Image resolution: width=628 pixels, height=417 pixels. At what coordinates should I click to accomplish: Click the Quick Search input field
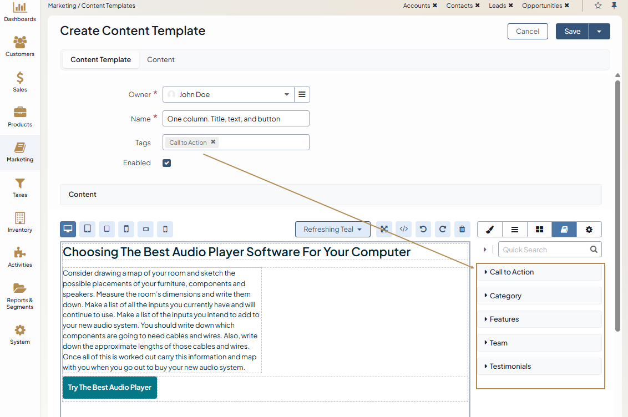click(544, 250)
